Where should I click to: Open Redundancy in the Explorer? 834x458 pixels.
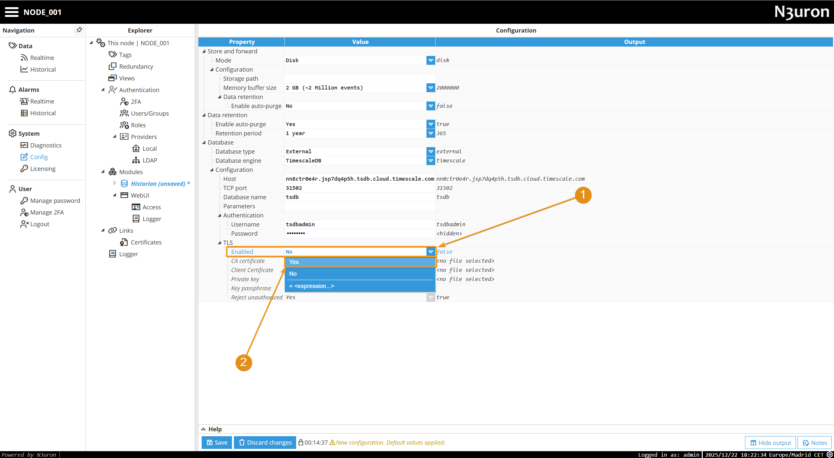[136, 66]
